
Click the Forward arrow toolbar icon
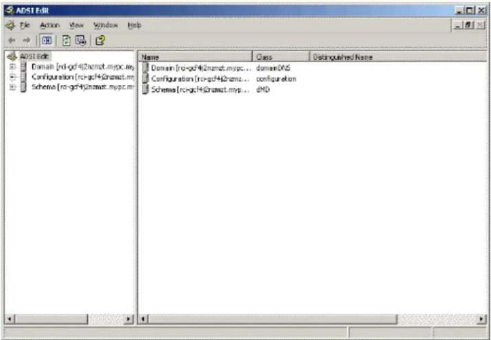click(27, 41)
